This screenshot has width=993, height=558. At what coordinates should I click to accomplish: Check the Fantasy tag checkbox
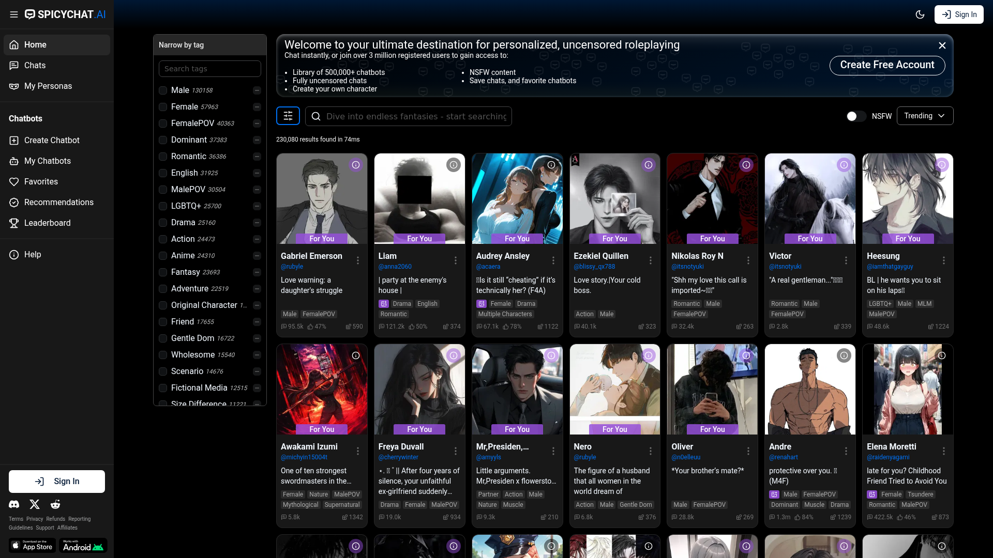163,272
